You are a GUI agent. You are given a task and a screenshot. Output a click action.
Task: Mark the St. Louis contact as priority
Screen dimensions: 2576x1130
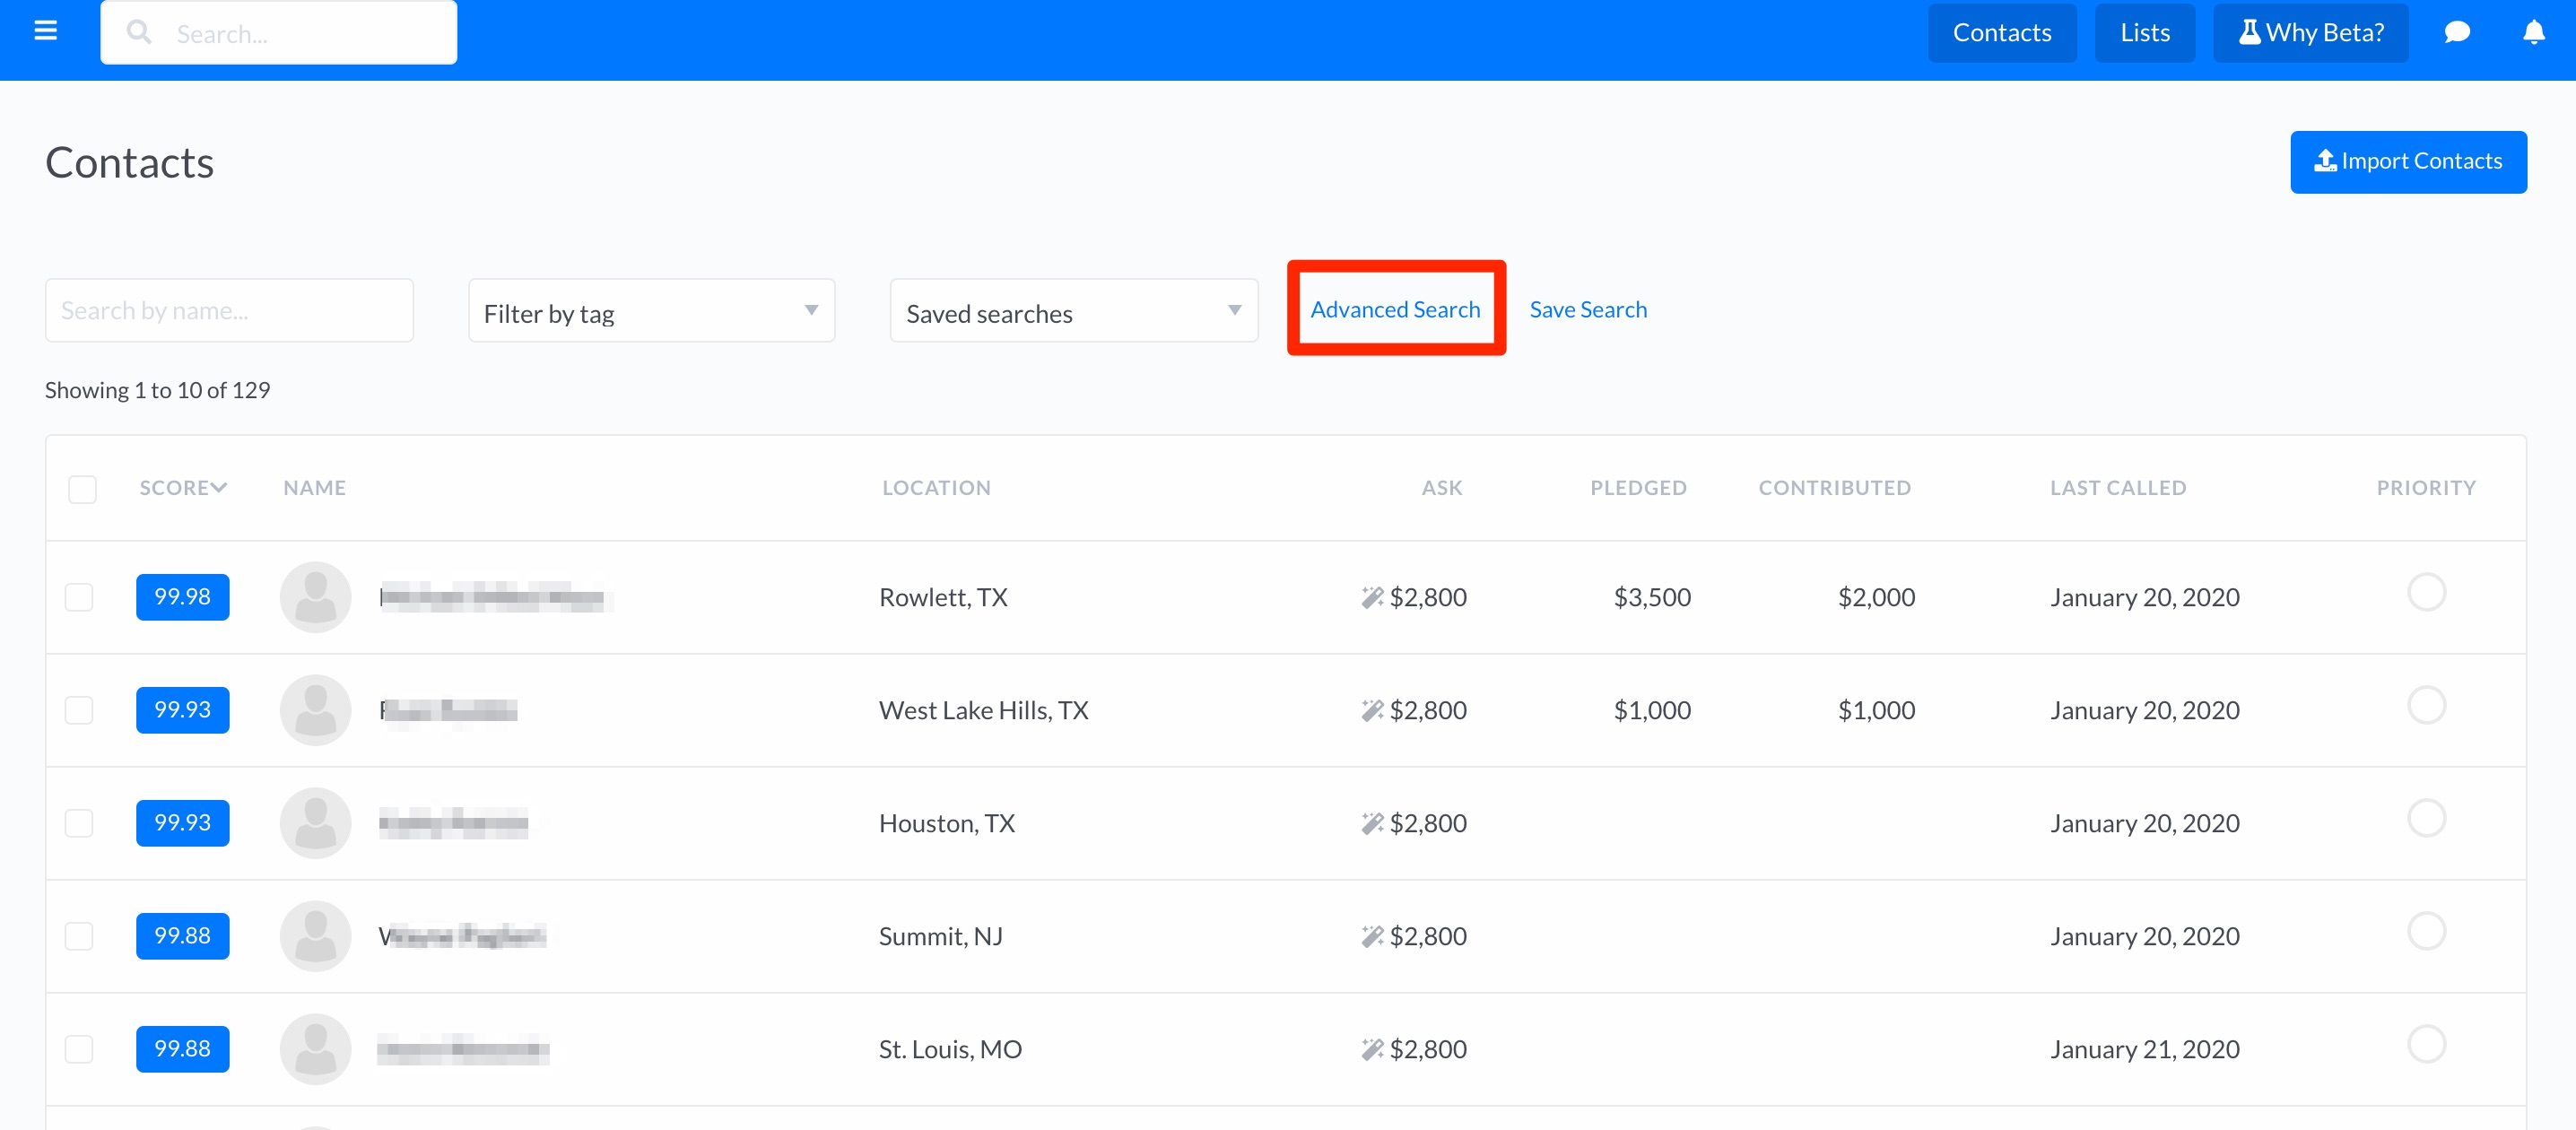(x=2426, y=1044)
